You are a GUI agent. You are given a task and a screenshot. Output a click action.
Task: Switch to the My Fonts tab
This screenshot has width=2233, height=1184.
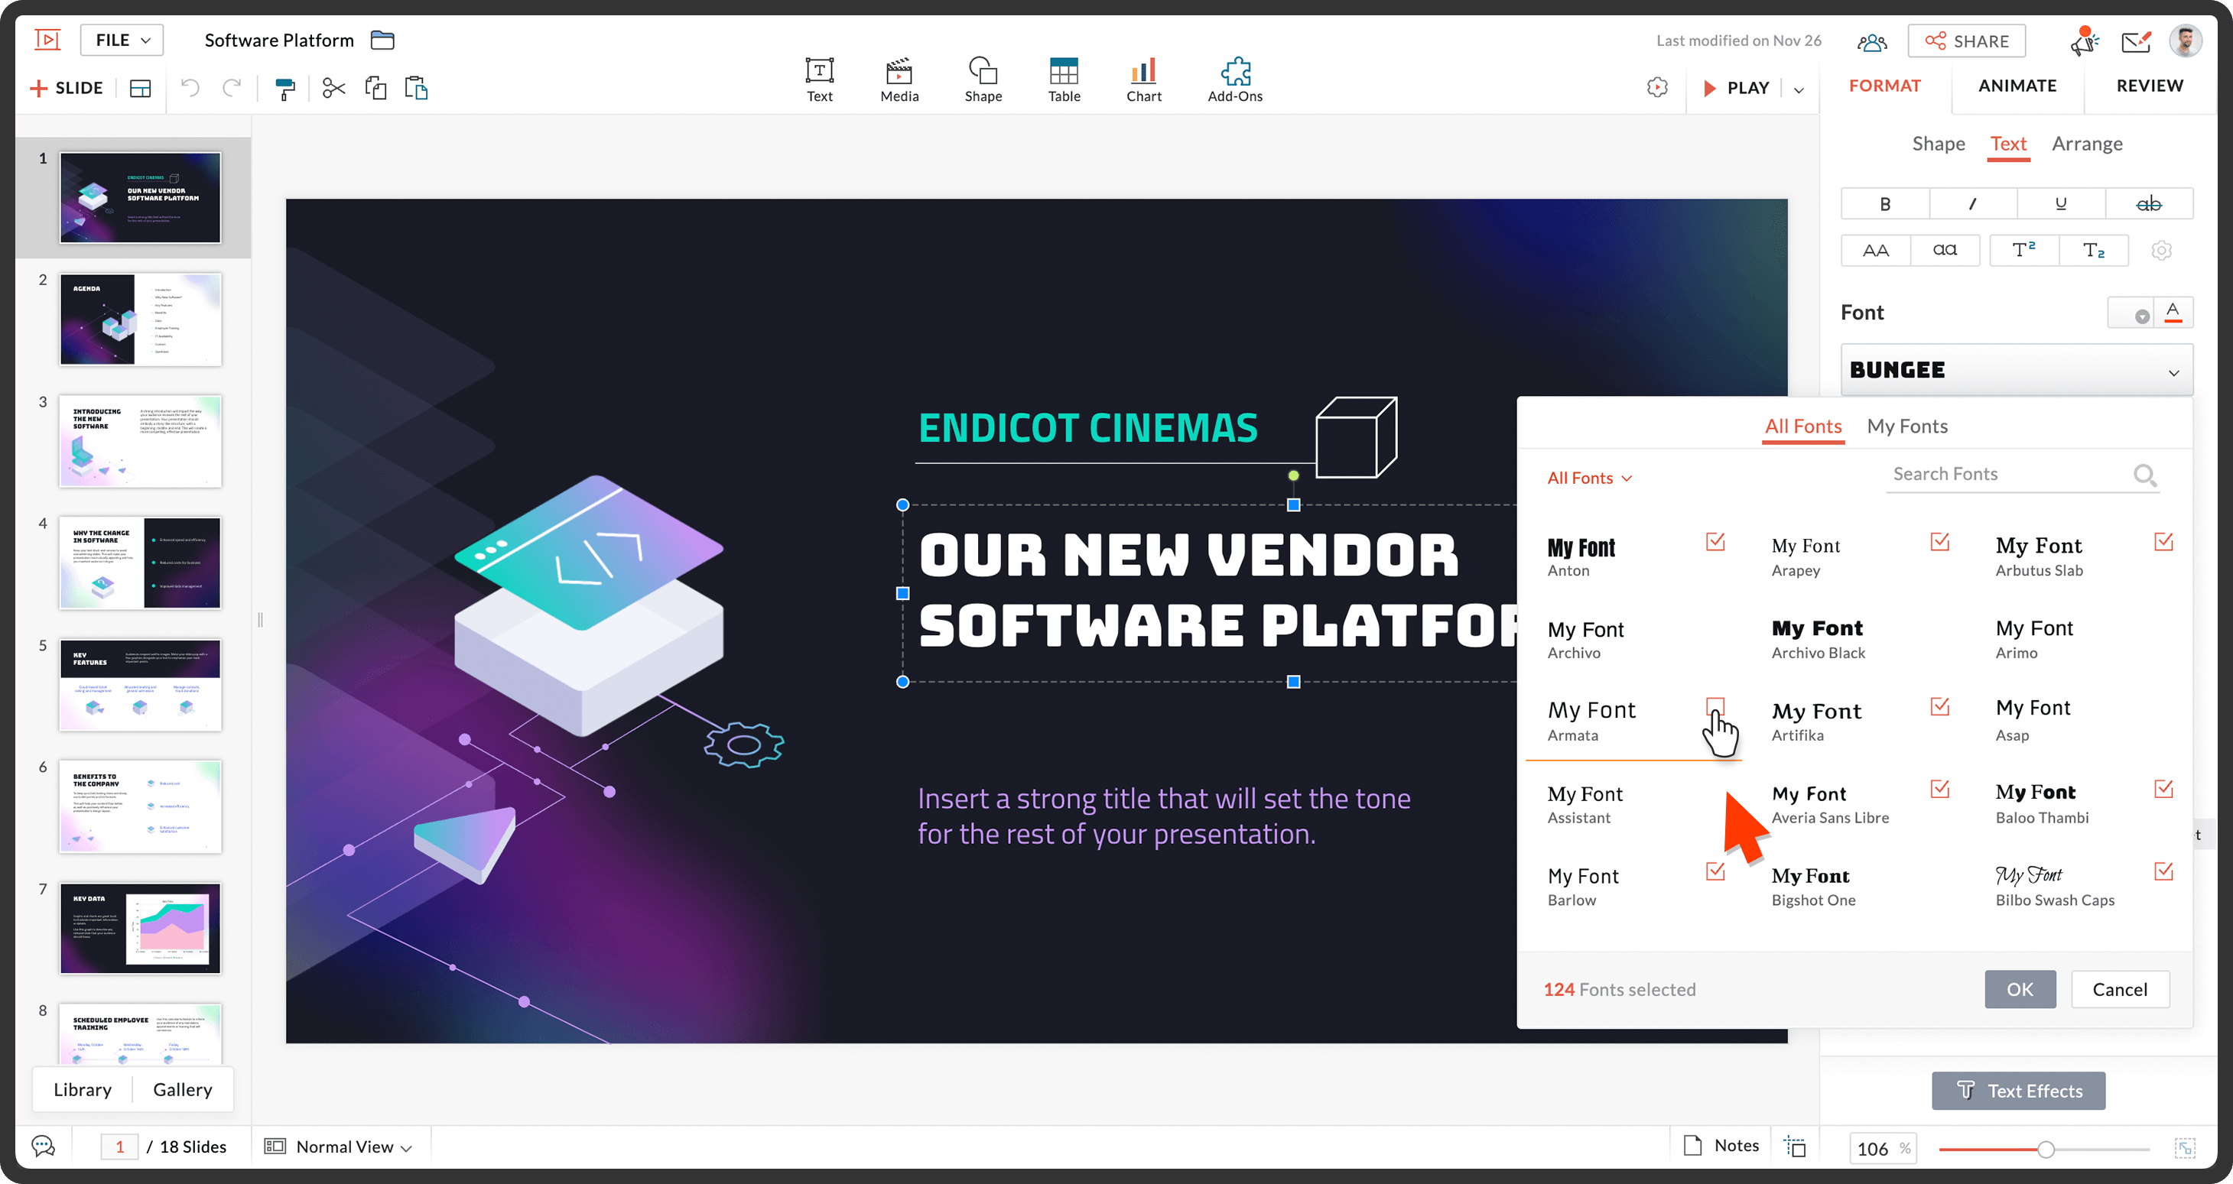pos(1907,427)
